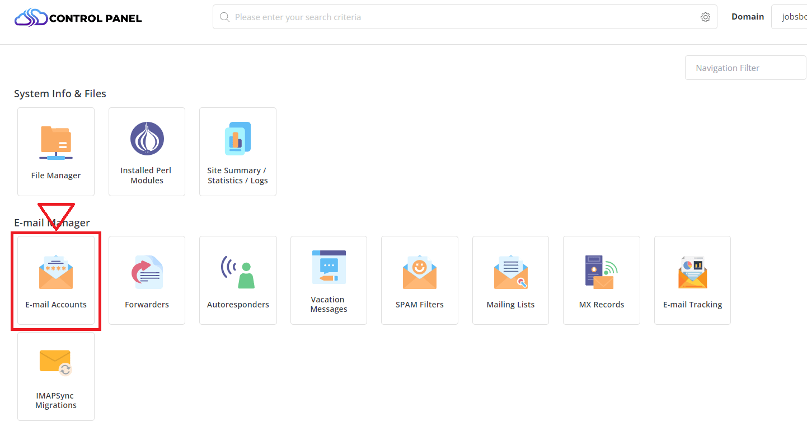Open E-mail Tracking
The height and width of the screenshot is (441, 807).
[x=692, y=279]
